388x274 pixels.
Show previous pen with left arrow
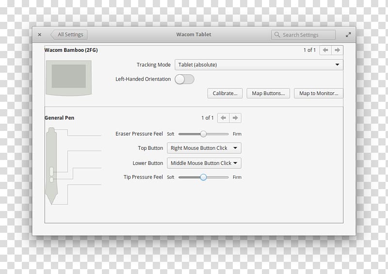(223, 118)
